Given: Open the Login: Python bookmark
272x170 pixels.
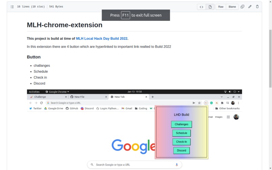Looking at the screenshot, I should pyautogui.click(x=108, y=108).
